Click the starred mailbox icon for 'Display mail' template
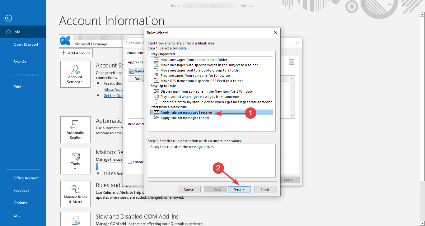Screen dimensions: 425x226 [157, 91]
